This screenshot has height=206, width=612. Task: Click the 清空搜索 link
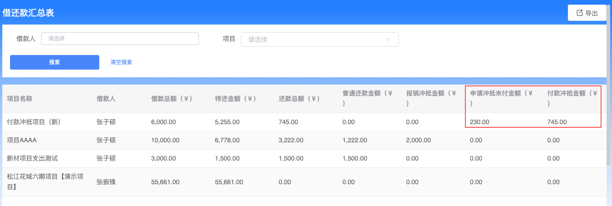tap(121, 62)
